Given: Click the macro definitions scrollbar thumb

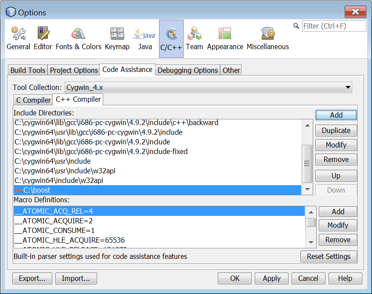Looking at the screenshot, I should (311, 222).
